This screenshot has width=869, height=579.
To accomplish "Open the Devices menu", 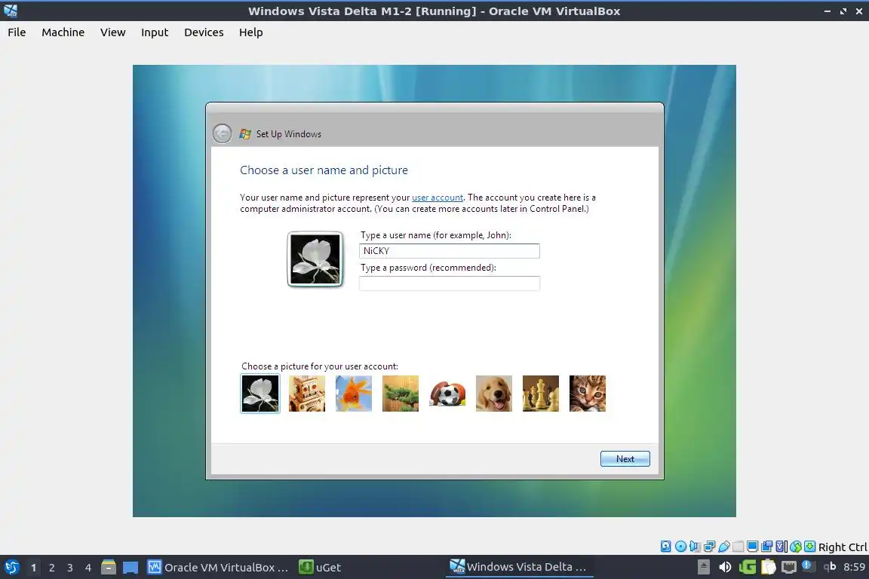I will click(x=204, y=32).
